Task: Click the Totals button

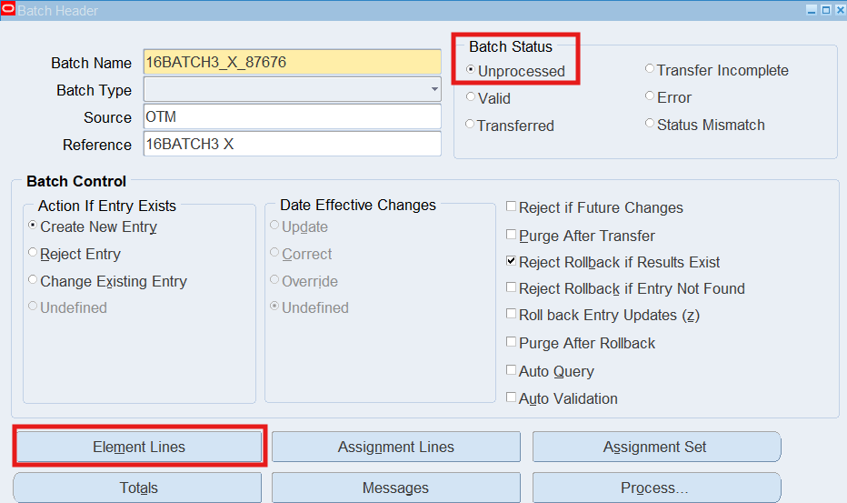Action: coord(139,488)
